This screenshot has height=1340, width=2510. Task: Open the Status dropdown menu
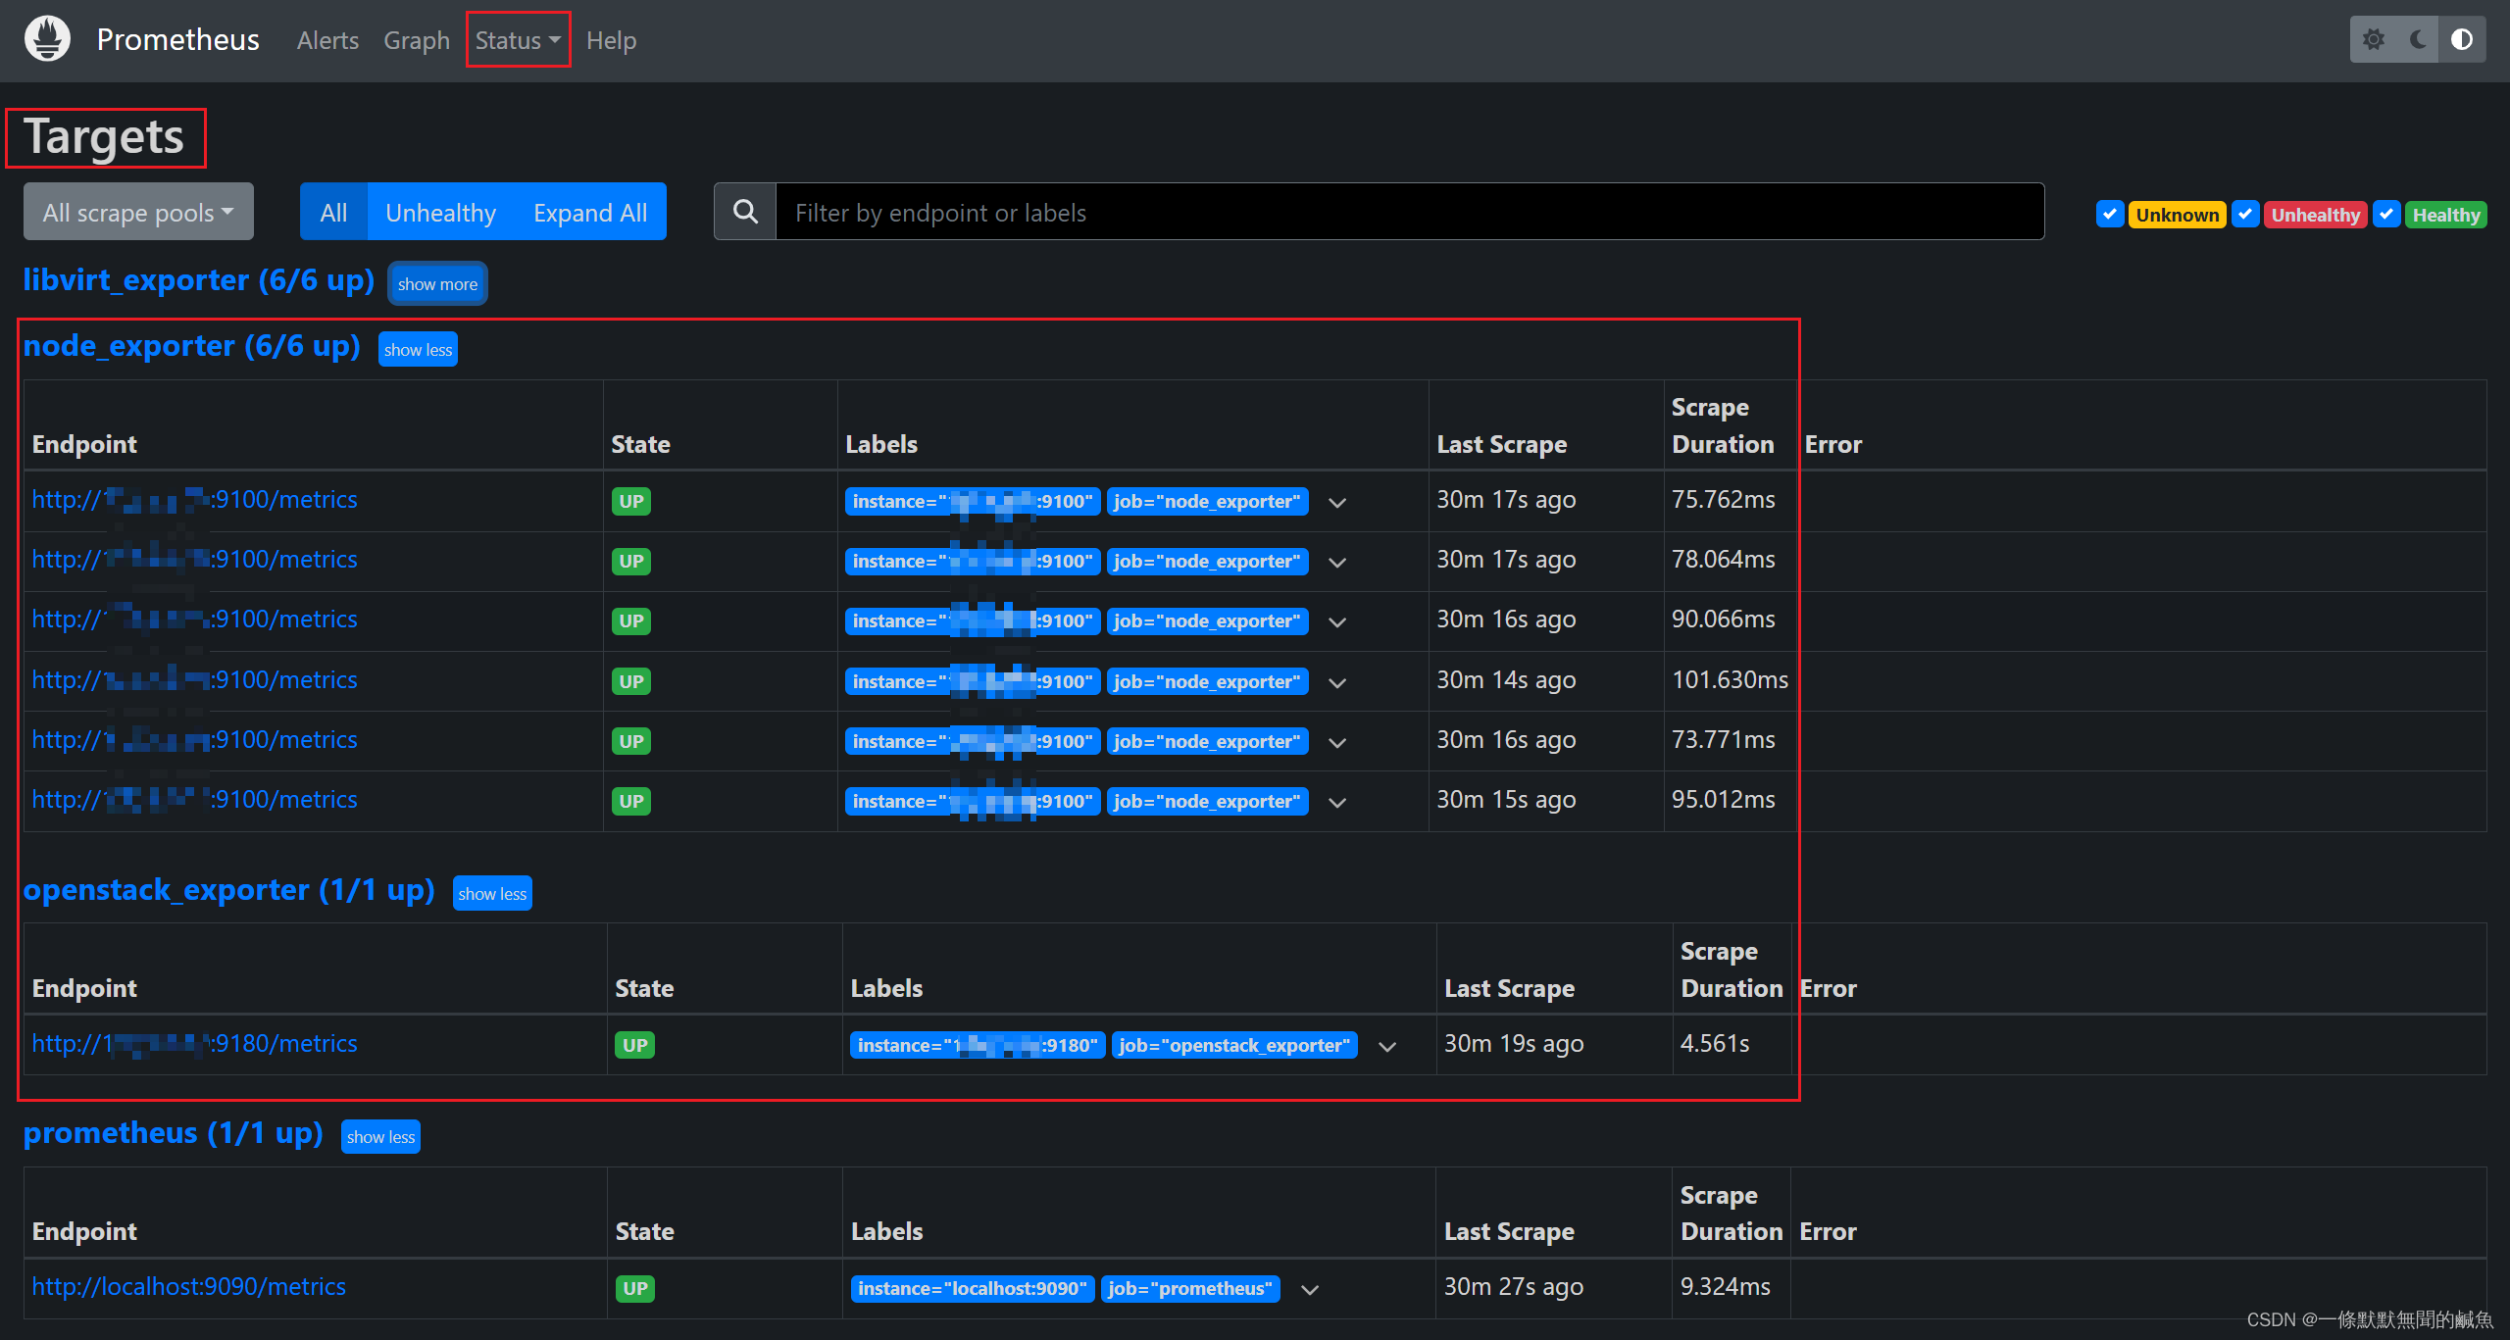518,40
